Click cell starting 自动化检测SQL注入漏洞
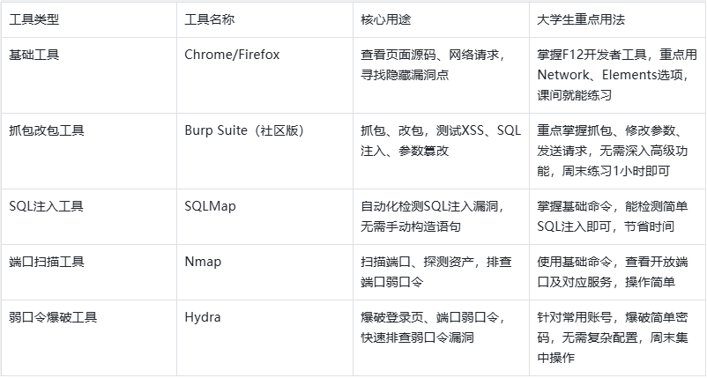 (x=441, y=217)
